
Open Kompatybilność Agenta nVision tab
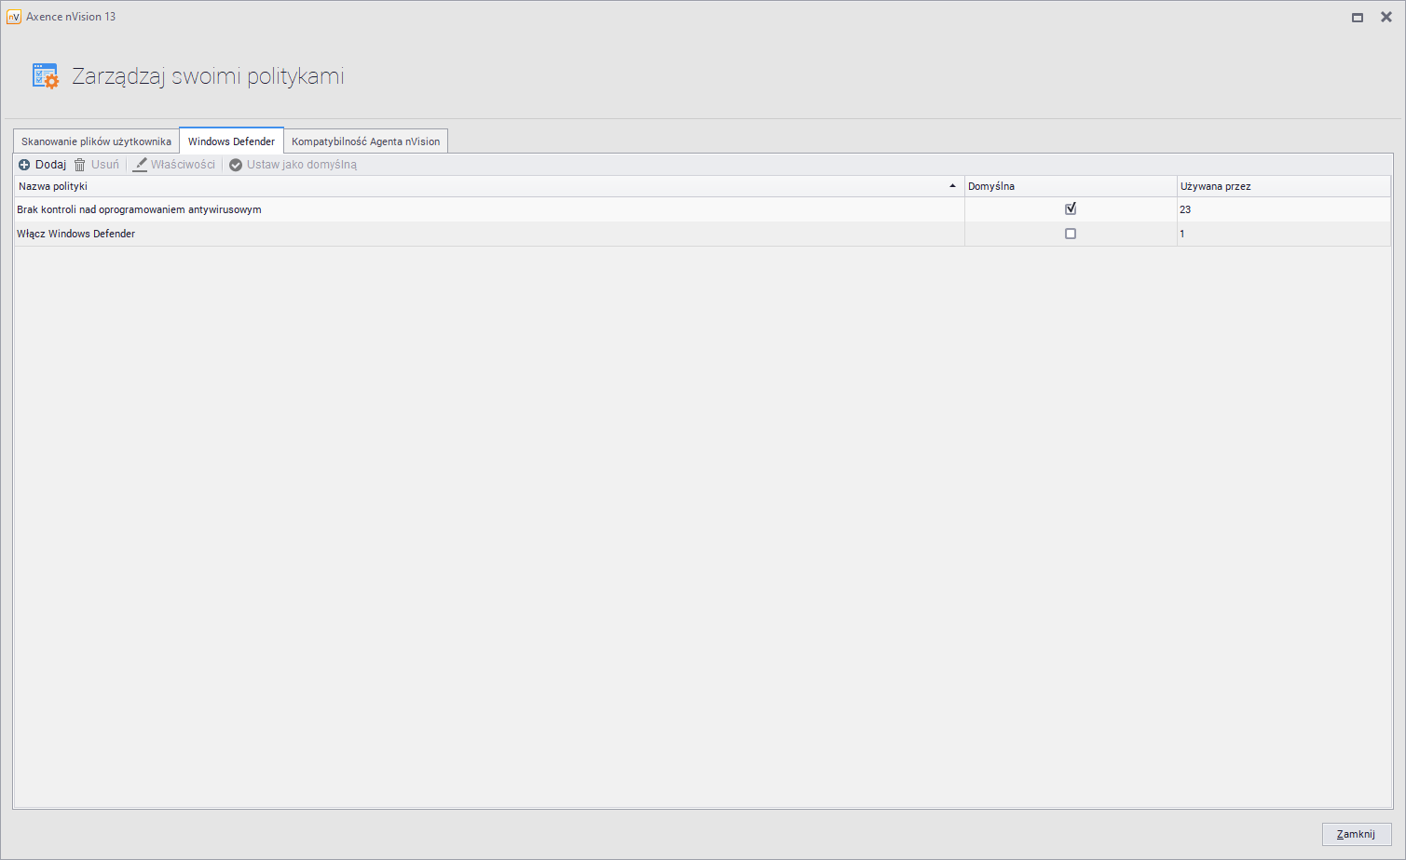pyautogui.click(x=365, y=141)
